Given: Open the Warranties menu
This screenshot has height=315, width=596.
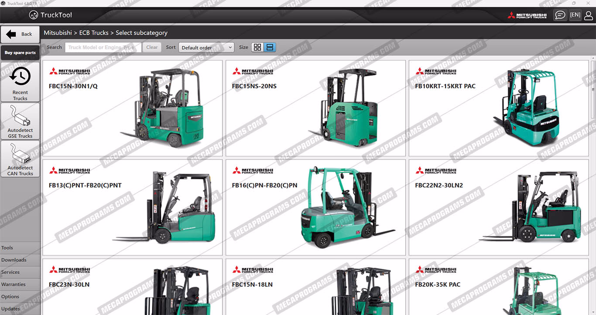Looking at the screenshot, I should (20, 285).
